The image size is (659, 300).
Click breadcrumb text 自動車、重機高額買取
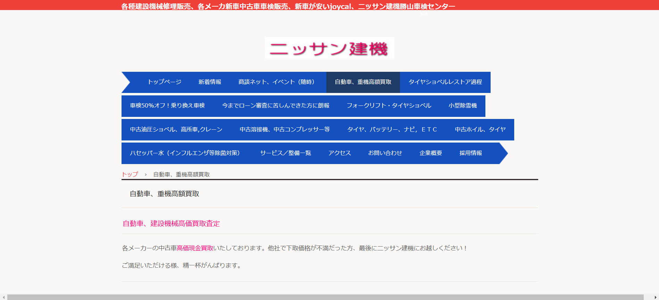click(182, 174)
